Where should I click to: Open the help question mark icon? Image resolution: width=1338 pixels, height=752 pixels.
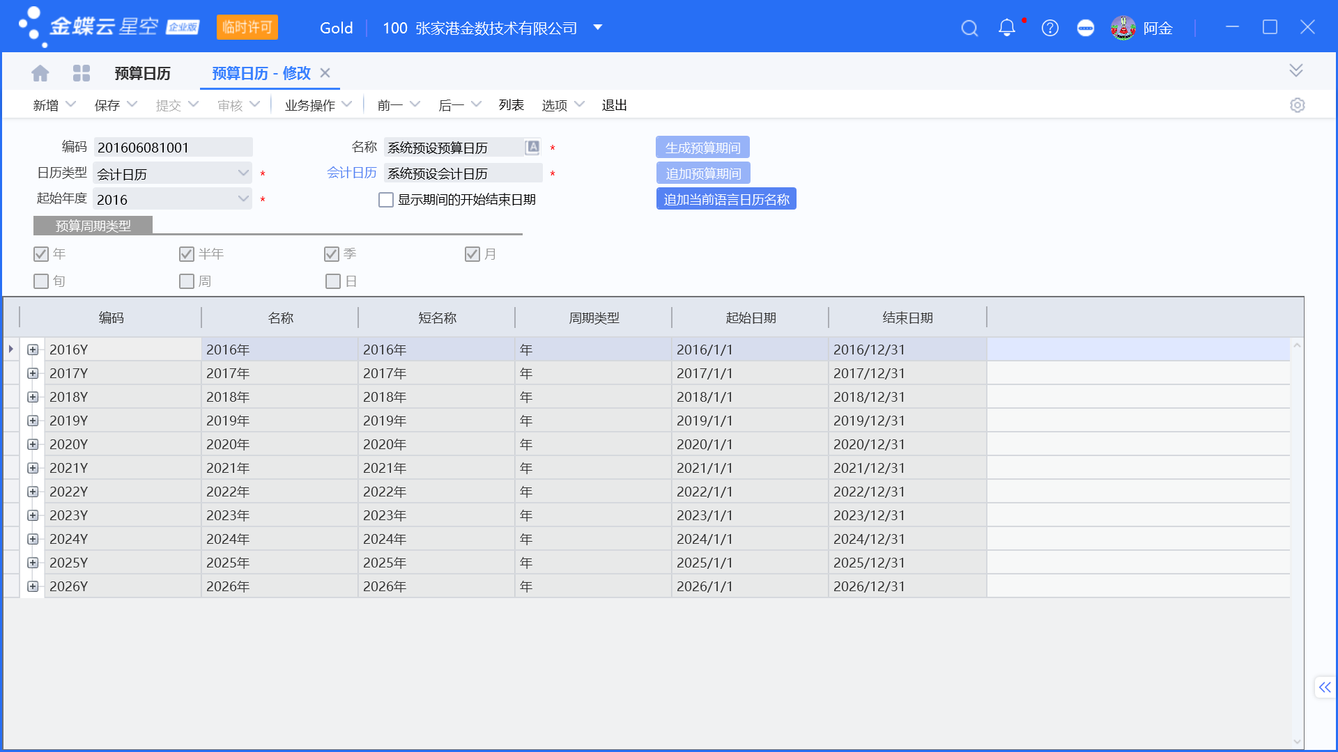(x=1049, y=28)
